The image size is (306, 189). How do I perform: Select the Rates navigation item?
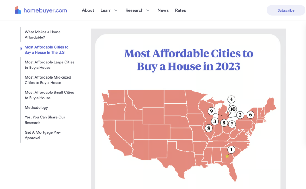pos(180,10)
